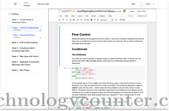The height and width of the screenshot is (111, 169).
Task: Expand Week 6 - Mini Project
Action: tap(10, 70)
